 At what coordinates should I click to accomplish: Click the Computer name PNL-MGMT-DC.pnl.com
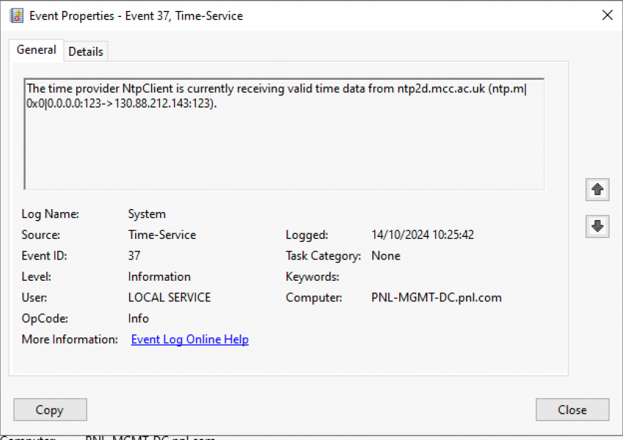(436, 297)
